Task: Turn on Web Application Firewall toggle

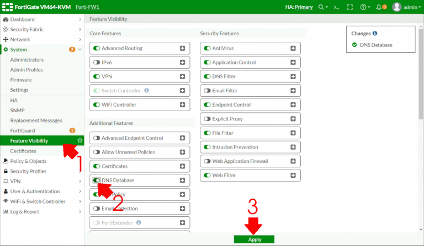Action: tap(208, 161)
